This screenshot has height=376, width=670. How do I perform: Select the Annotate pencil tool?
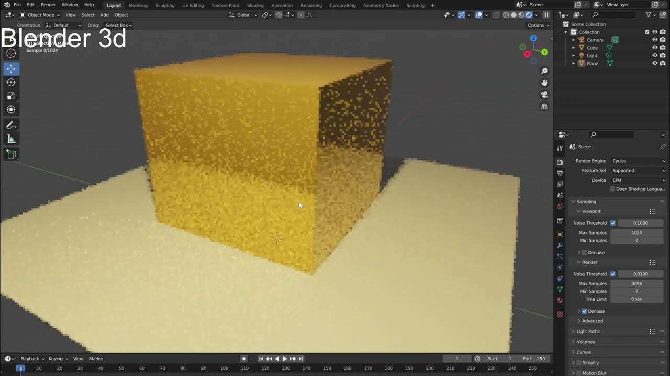point(11,125)
